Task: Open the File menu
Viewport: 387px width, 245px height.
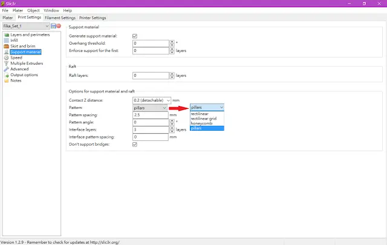Action: click(5, 10)
